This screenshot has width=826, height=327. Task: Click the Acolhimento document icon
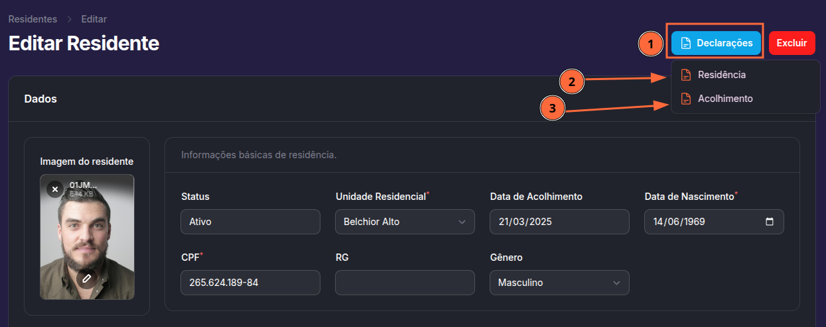687,99
